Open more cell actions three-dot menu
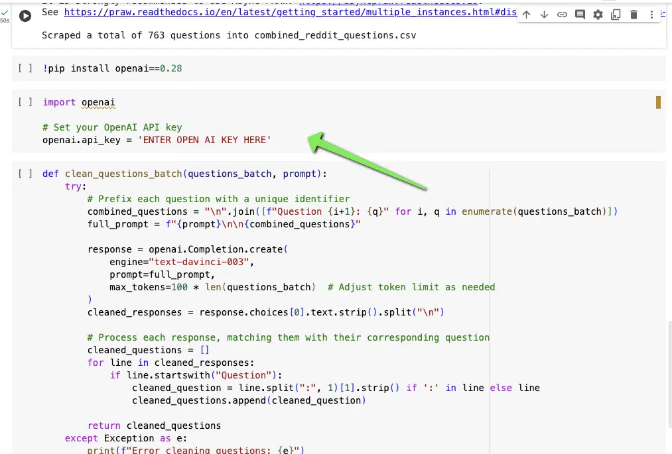Viewport: 672px width, 454px height. click(651, 15)
